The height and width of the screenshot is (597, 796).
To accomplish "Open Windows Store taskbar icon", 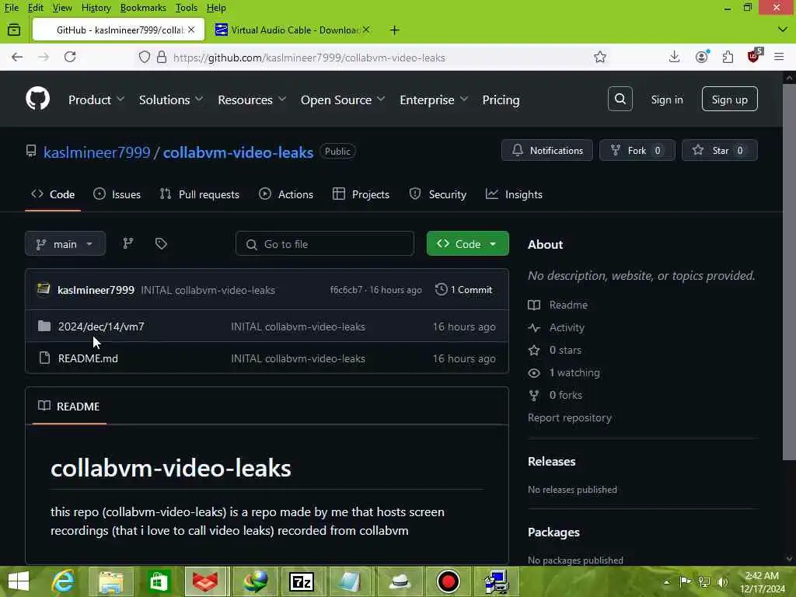I will coord(159,581).
